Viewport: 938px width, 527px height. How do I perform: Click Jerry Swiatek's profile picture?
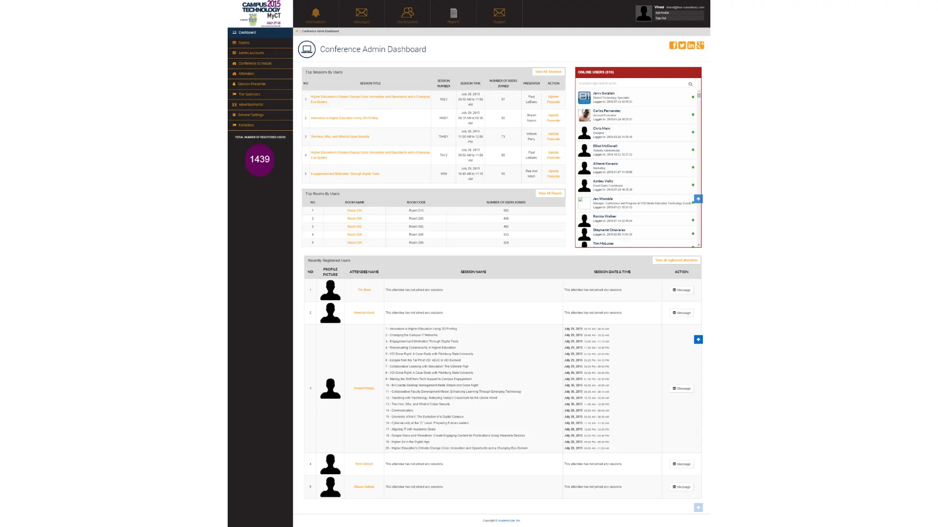584,98
